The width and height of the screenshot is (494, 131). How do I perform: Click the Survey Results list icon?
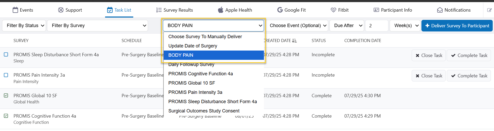pos(159,10)
